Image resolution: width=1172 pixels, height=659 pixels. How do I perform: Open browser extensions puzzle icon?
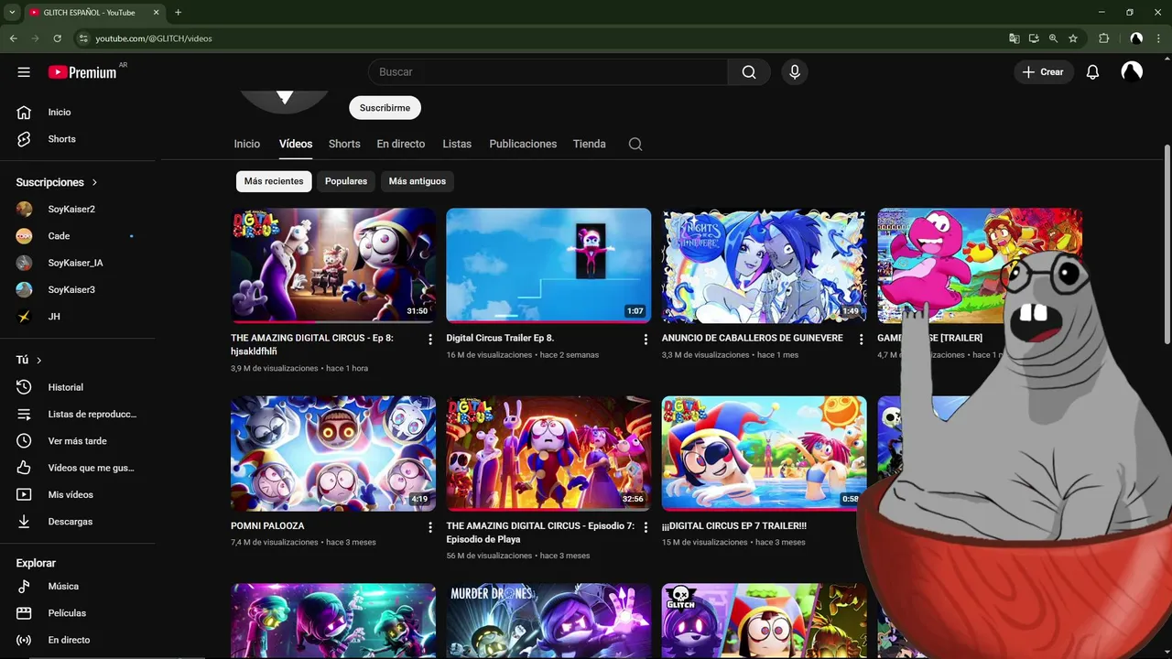pyautogui.click(x=1103, y=38)
